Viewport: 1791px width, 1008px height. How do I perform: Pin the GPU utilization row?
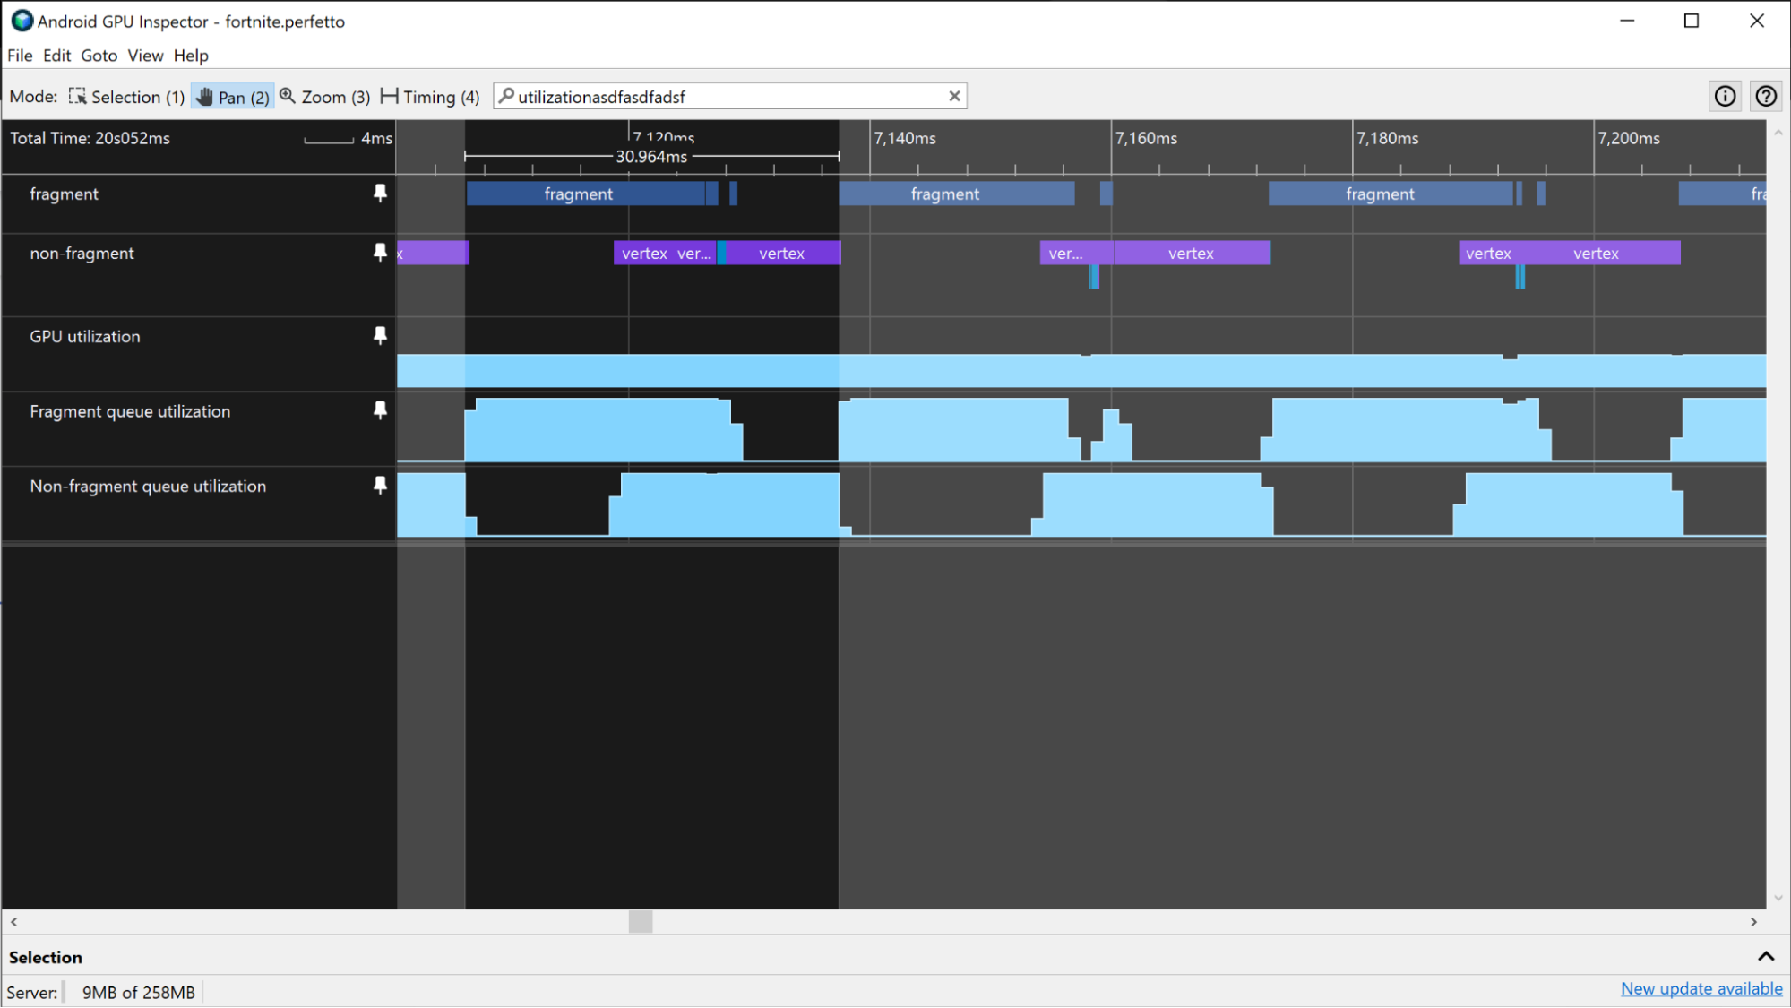coord(379,335)
